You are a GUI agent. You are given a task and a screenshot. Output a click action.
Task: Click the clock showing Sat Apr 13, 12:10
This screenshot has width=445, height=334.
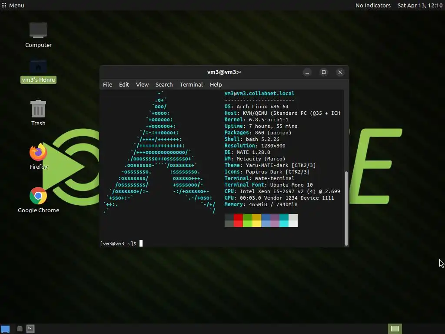tap(420, 5)
